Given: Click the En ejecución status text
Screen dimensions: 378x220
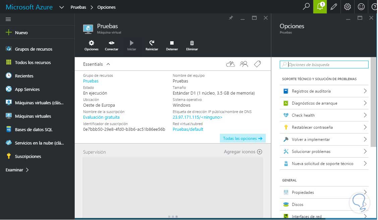Looking at the screenshot, I should (x=95, y=93).
